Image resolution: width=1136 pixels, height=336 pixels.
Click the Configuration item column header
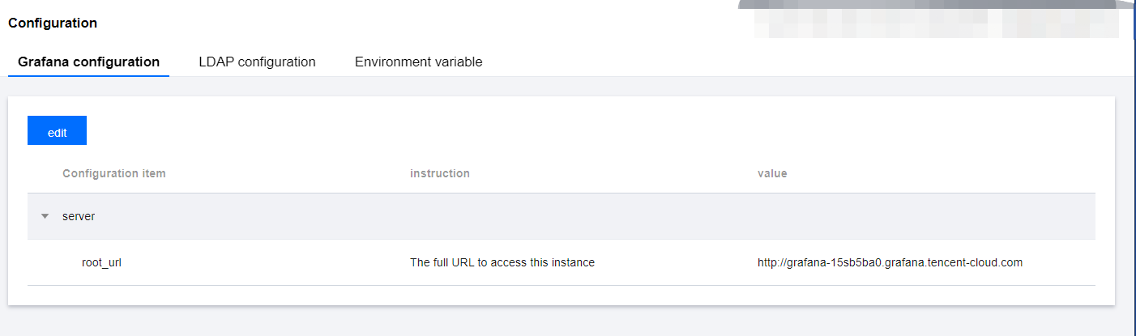(x=114, y=173)
